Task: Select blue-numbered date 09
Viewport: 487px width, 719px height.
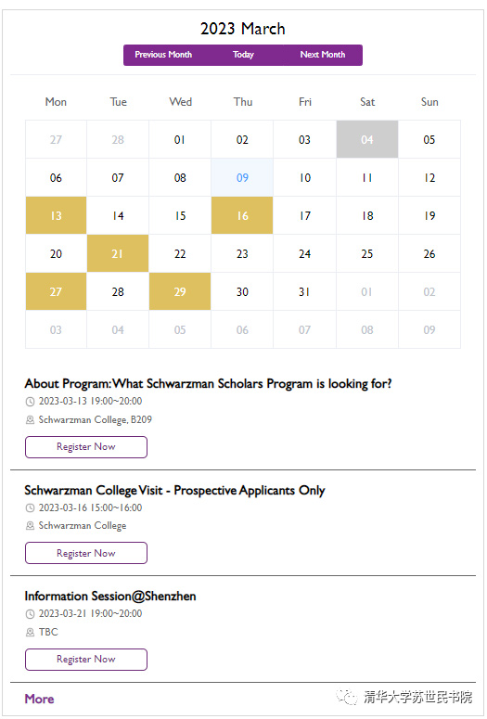Action: pyautogui.click(x=242, y=177)
